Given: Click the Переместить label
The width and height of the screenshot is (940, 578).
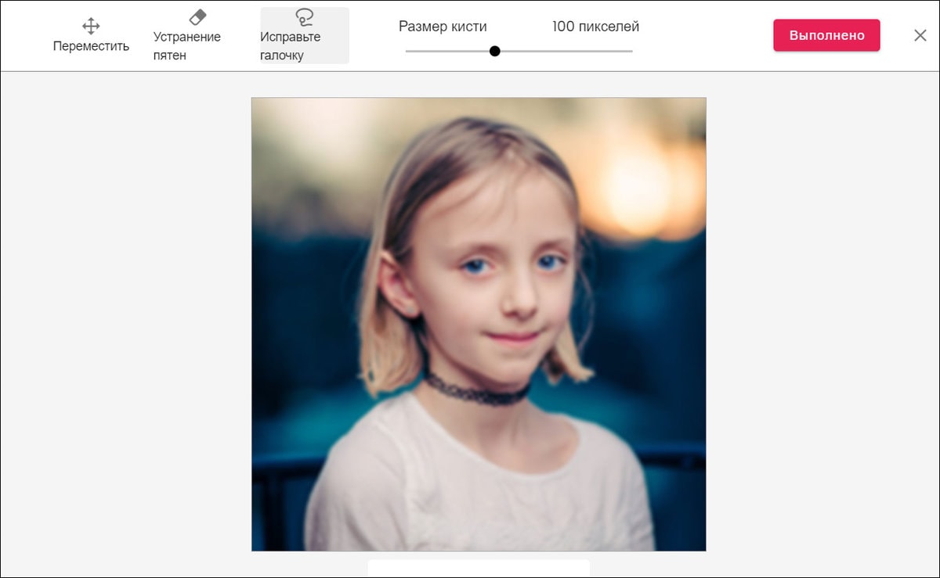Looking at the screenshot, I should tap(91, 46).
